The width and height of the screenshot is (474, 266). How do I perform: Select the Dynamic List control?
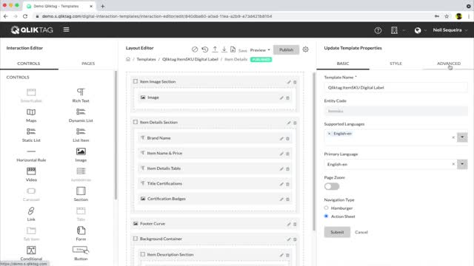[81, 115]
